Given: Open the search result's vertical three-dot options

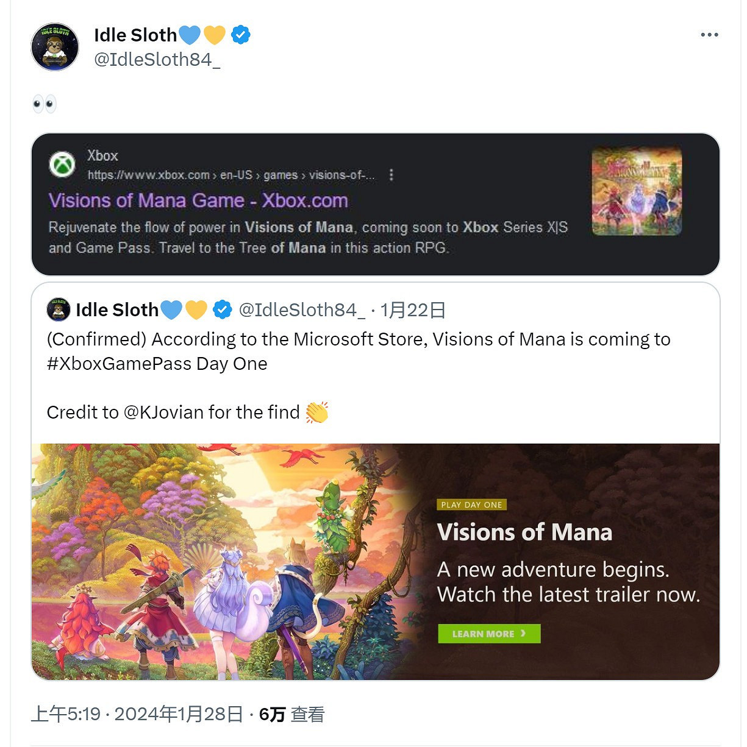Looking at the screenshot, I should click(391, 175).
